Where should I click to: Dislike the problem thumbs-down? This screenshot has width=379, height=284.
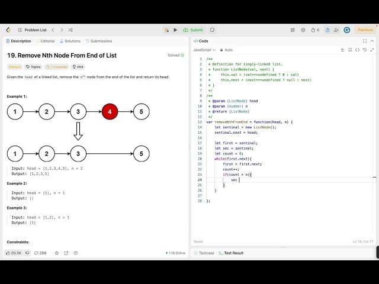pyautogui.click(x=27, y=253)
